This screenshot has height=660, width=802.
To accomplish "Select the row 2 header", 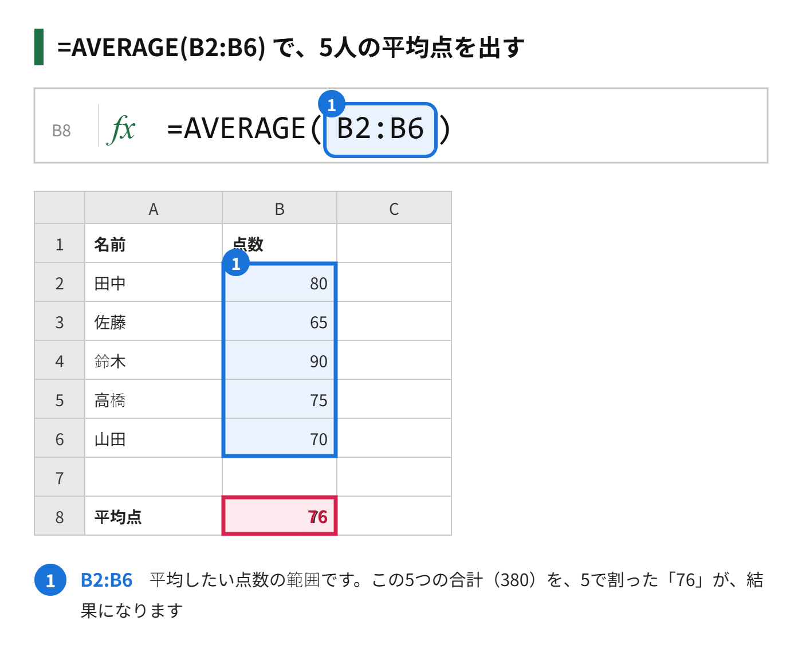I will point(60,282).
